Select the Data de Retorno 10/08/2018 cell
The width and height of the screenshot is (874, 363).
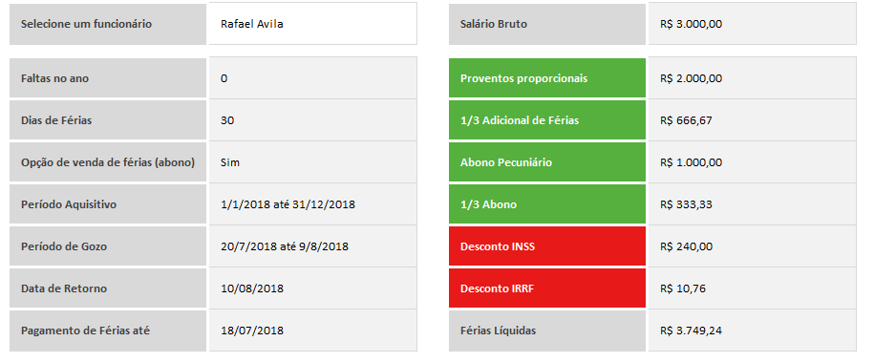312,288
